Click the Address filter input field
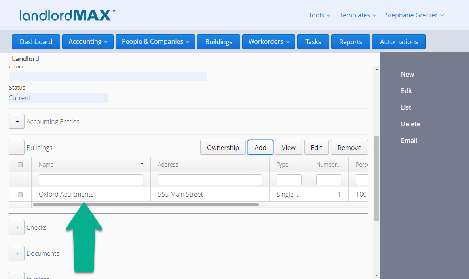The width and height of the screenshot is (469, 279). [210, 180]
